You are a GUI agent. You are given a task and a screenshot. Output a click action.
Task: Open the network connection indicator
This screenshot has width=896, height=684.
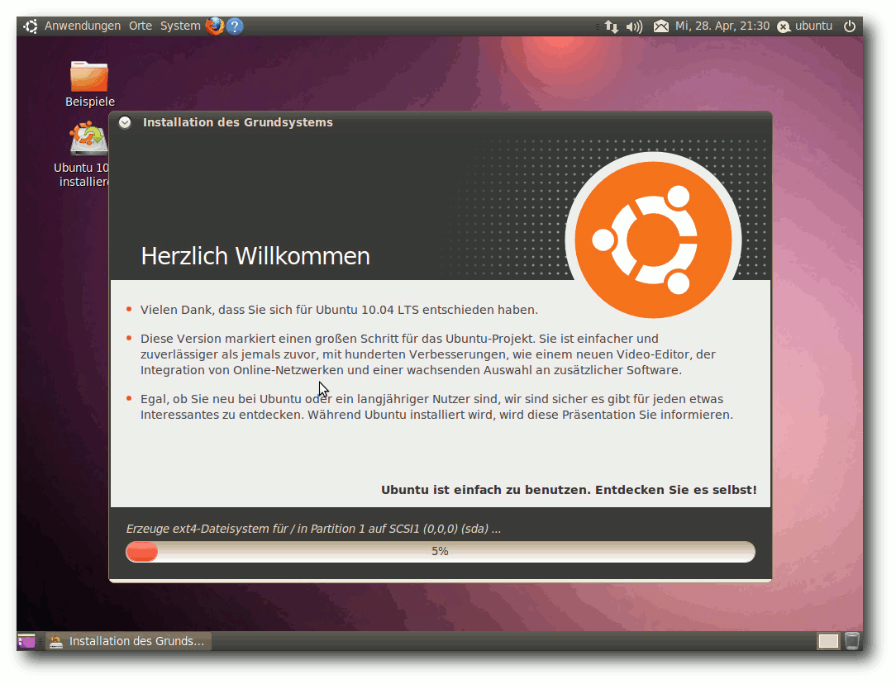pos(612,26)
